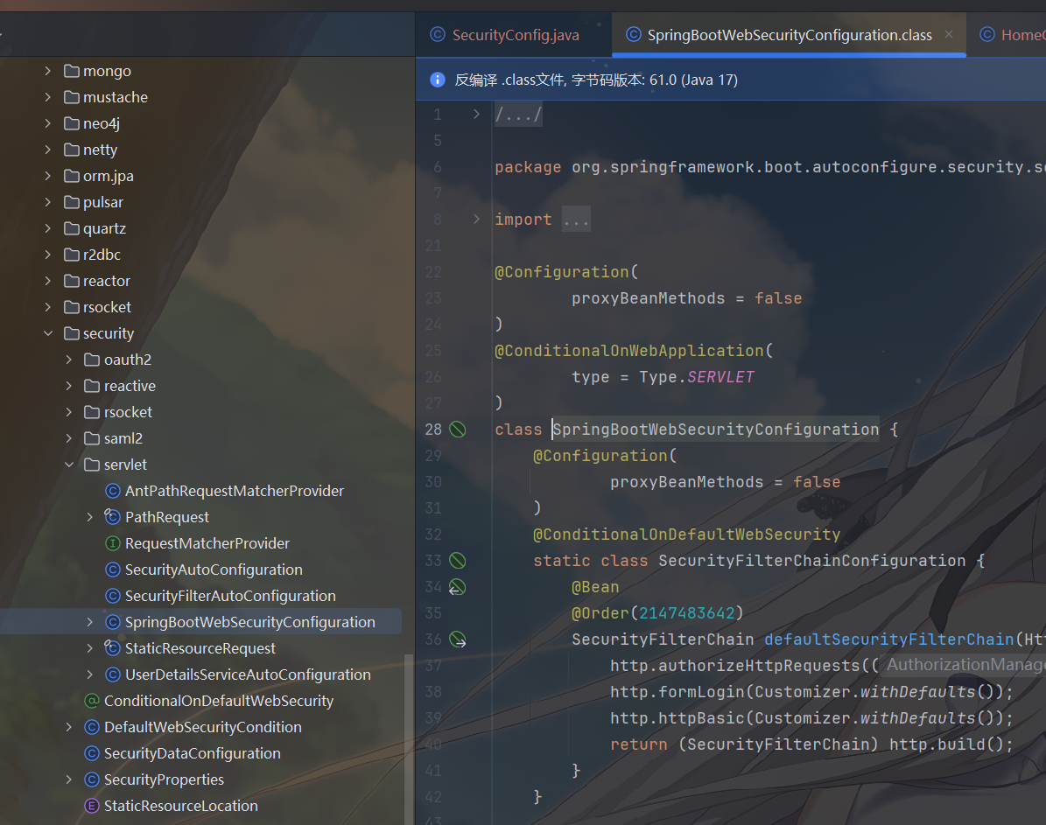Open the StaticResourceLocation enum file
Viewport: 1046px width, 825px height.
(x=180, y=806)
